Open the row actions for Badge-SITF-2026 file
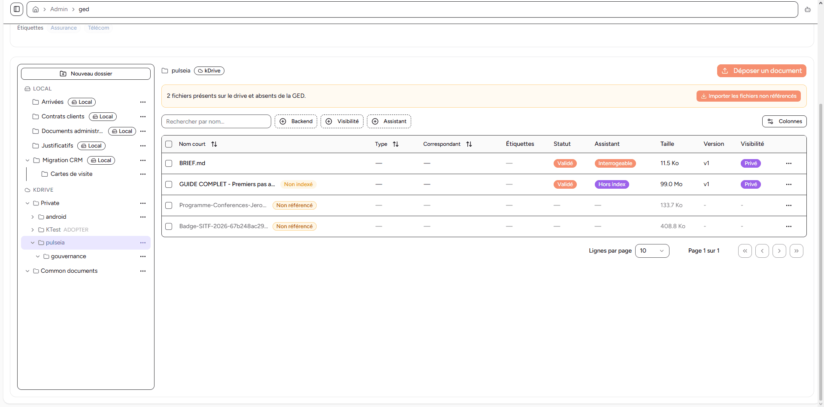Viewport: 824px width, 407px height. pyautogui.click(x=789, y=226)
